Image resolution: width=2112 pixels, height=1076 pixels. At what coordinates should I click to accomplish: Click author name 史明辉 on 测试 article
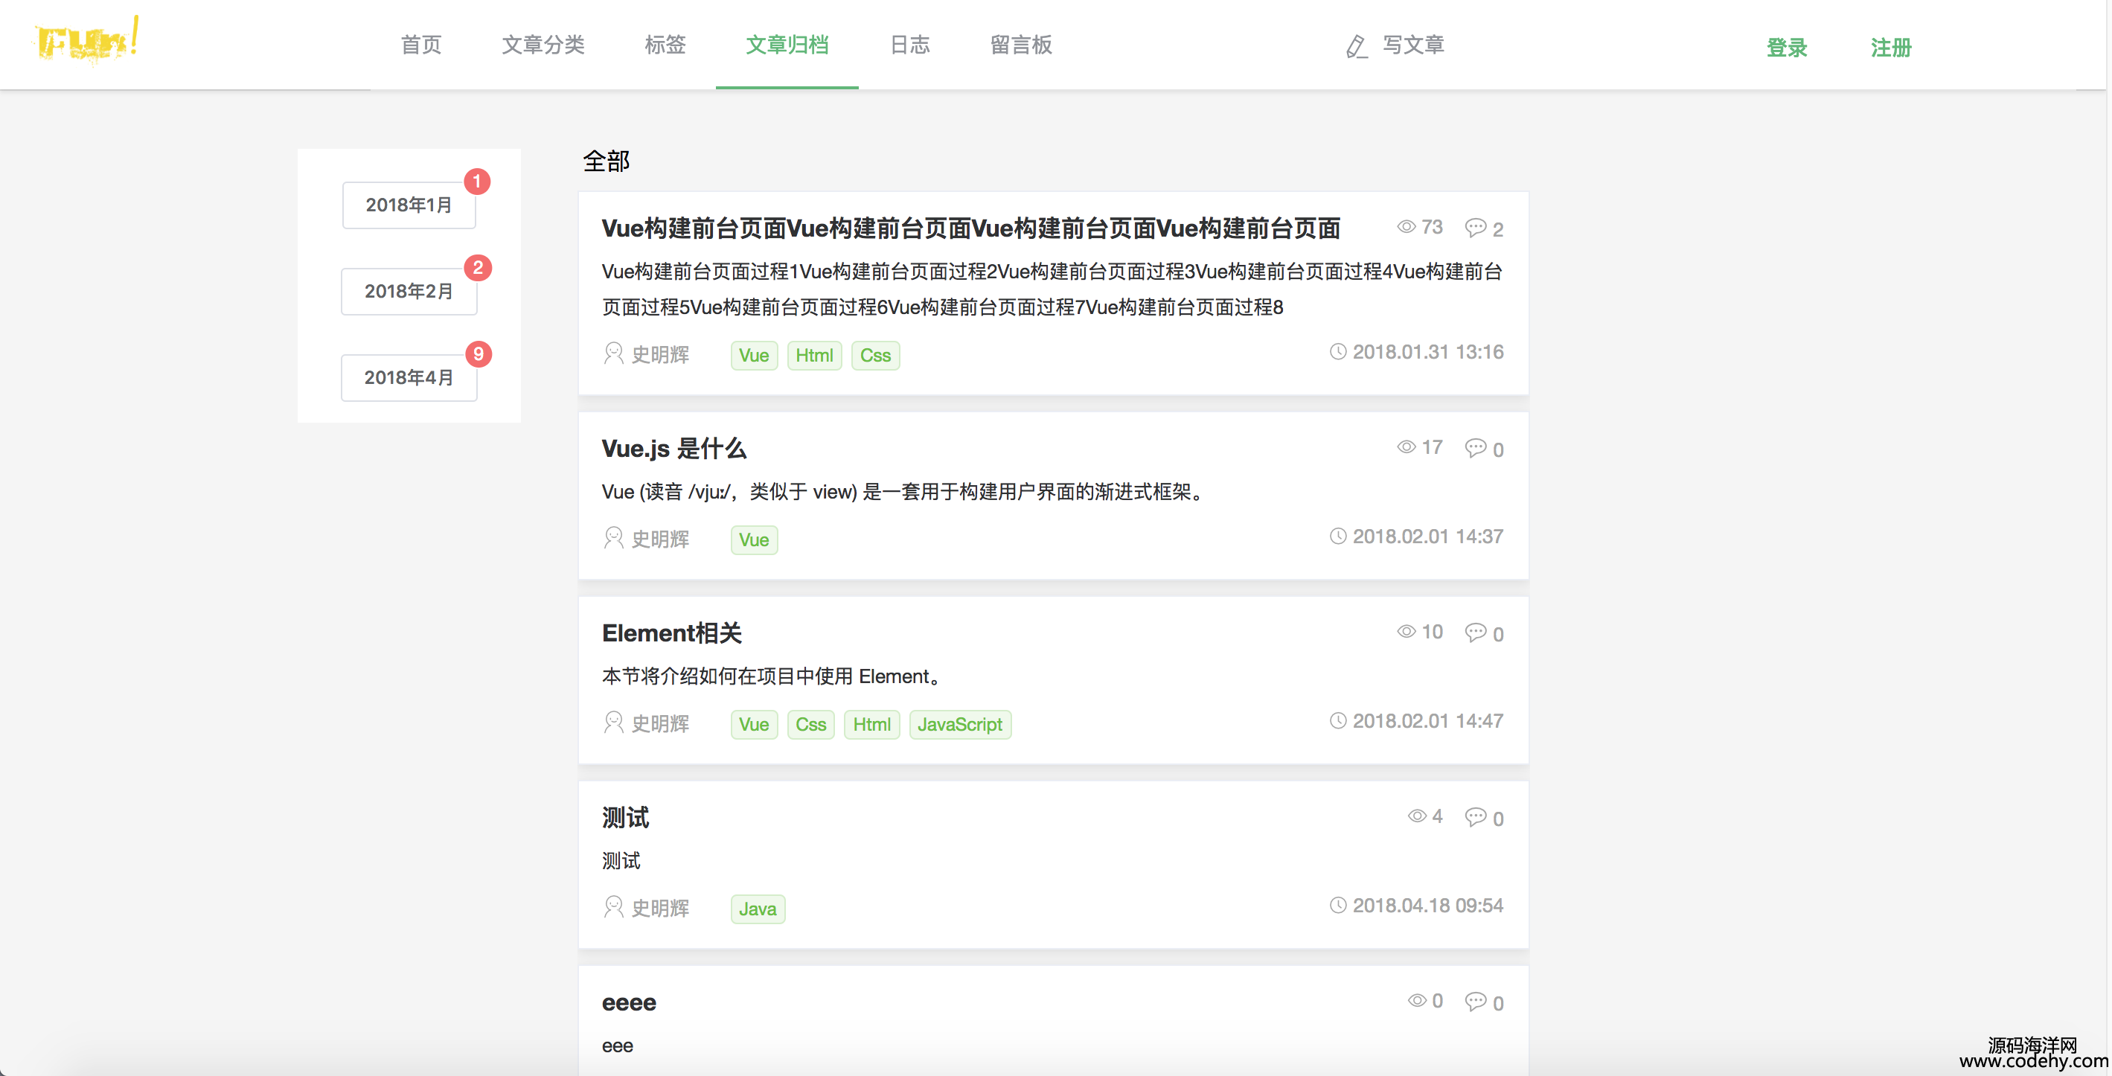tap(660, 907)
